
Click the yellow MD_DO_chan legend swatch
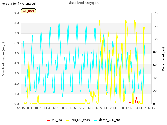[x=68, y=120]
